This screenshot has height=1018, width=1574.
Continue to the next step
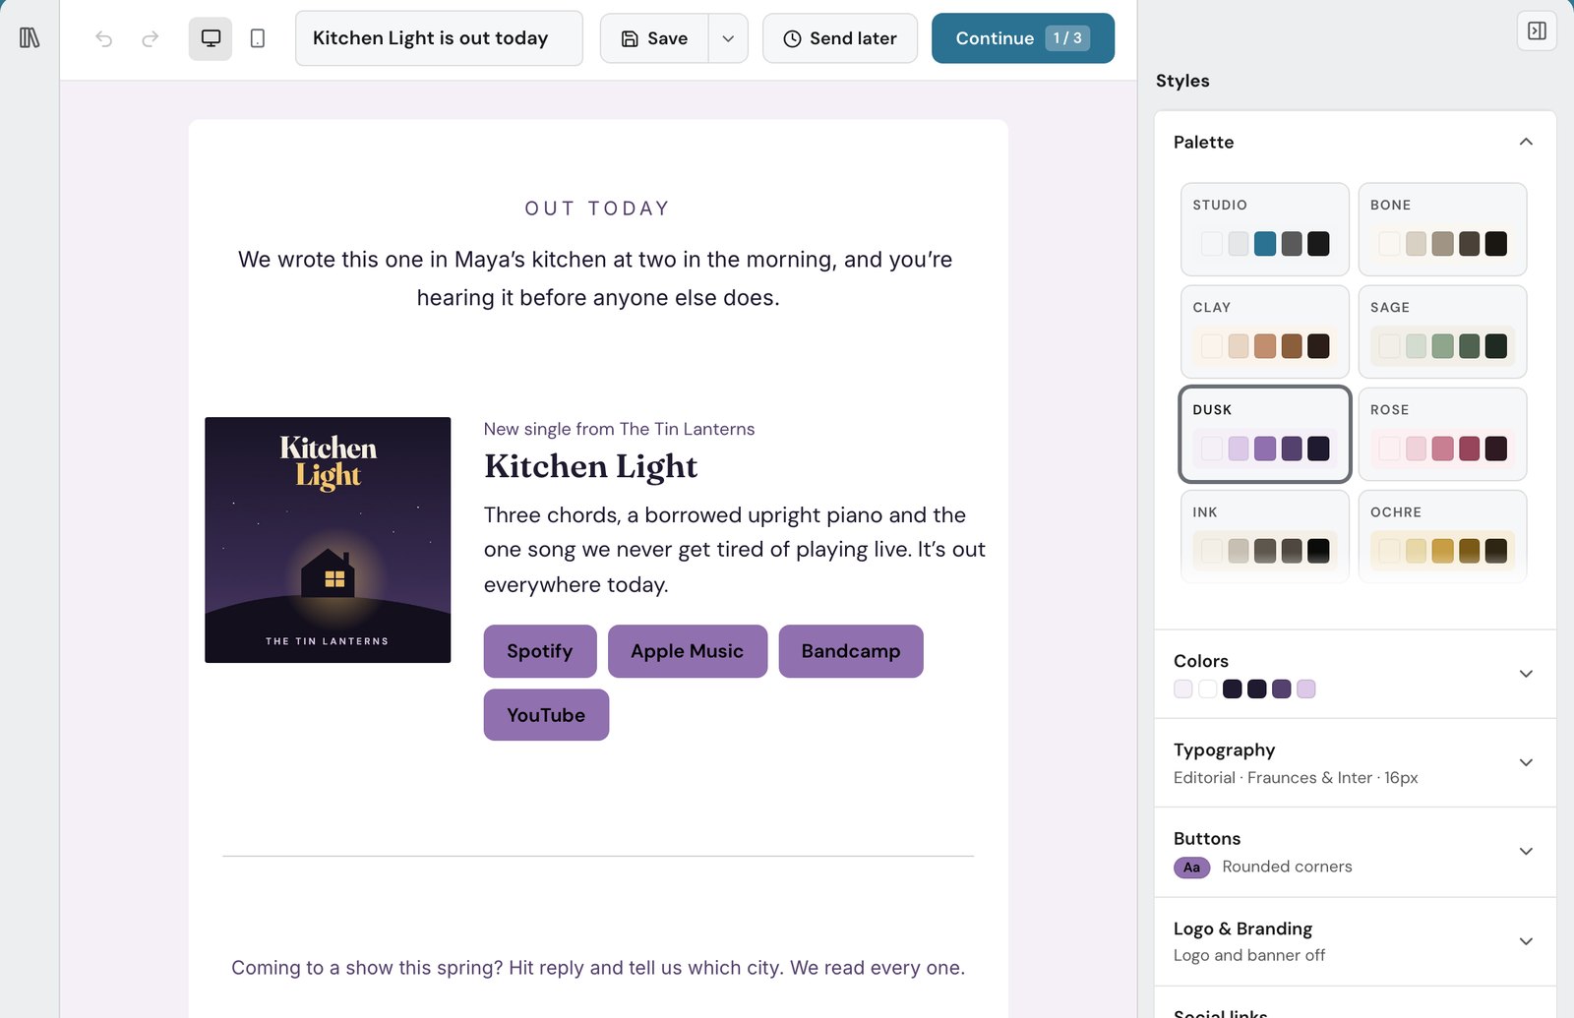point(1023,38)
